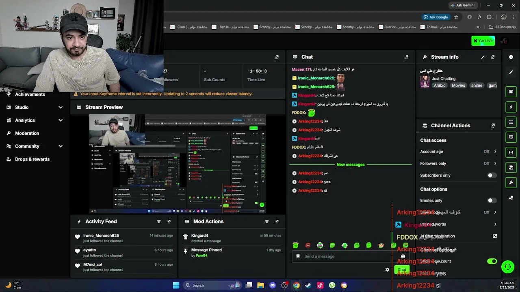This screenshot has width=520, height=292.
Task: Pop out the Mod Actions panel
Action: click(277, 221)
